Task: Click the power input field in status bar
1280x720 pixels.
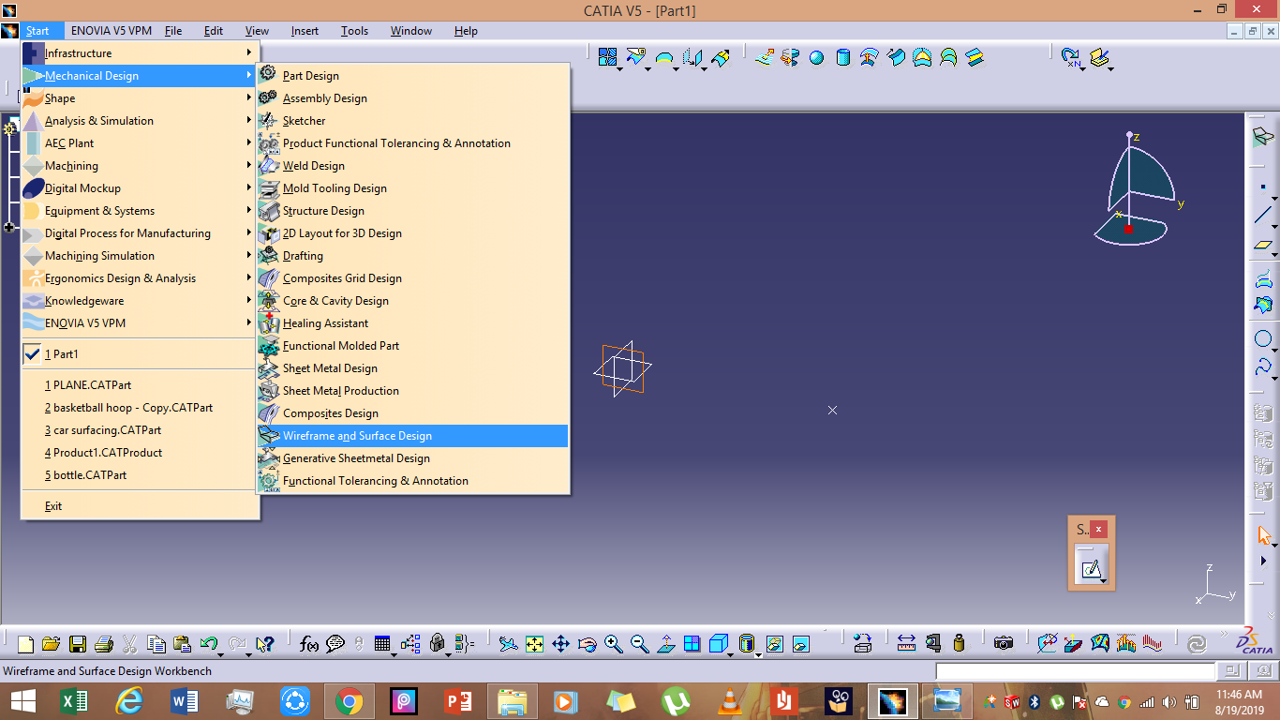Action: pyautogui.click(x=1075, y=671)
